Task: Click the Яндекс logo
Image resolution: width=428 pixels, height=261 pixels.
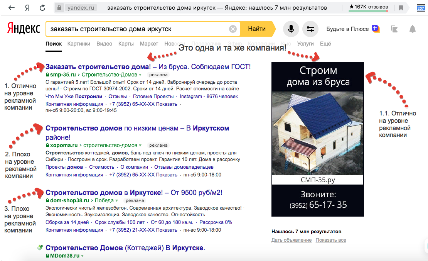Action: [x=24, y=29]
